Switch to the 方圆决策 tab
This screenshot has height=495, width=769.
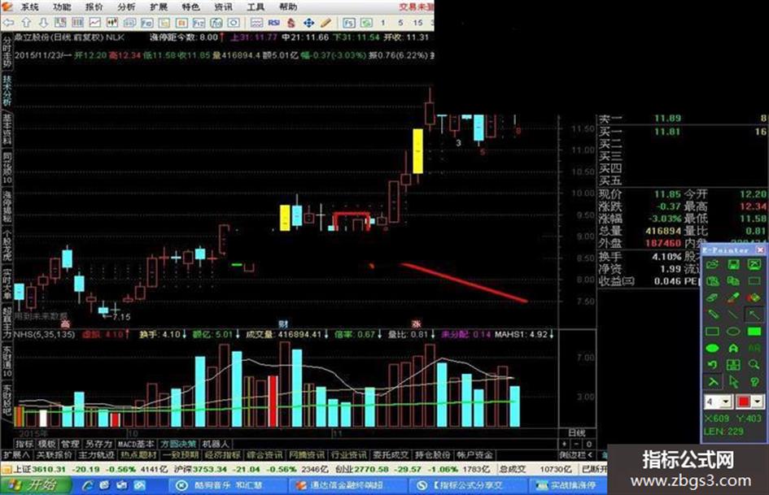coord(178,444)
